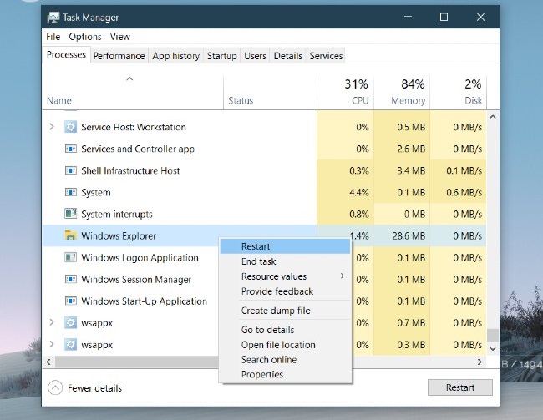Image resolution: width=543 pixels, height=420 pixels.
Task: Choose Open file location
Action: (x=285, y=345)
